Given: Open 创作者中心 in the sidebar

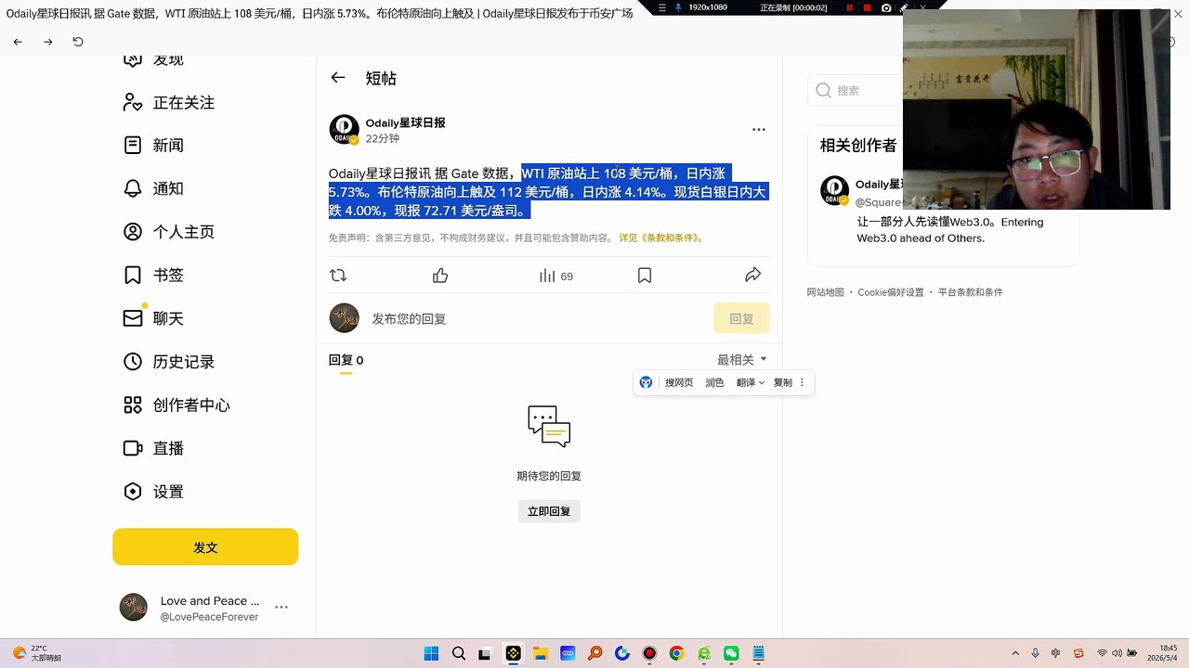Looking at the screenshot, I should (x=176, y=405).
